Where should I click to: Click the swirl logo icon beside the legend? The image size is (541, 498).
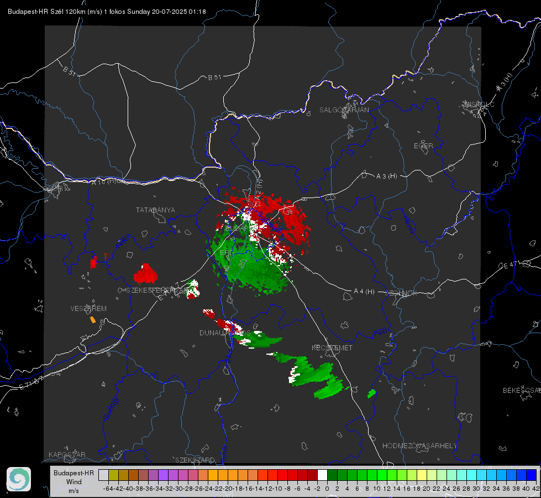click(19, 479)
